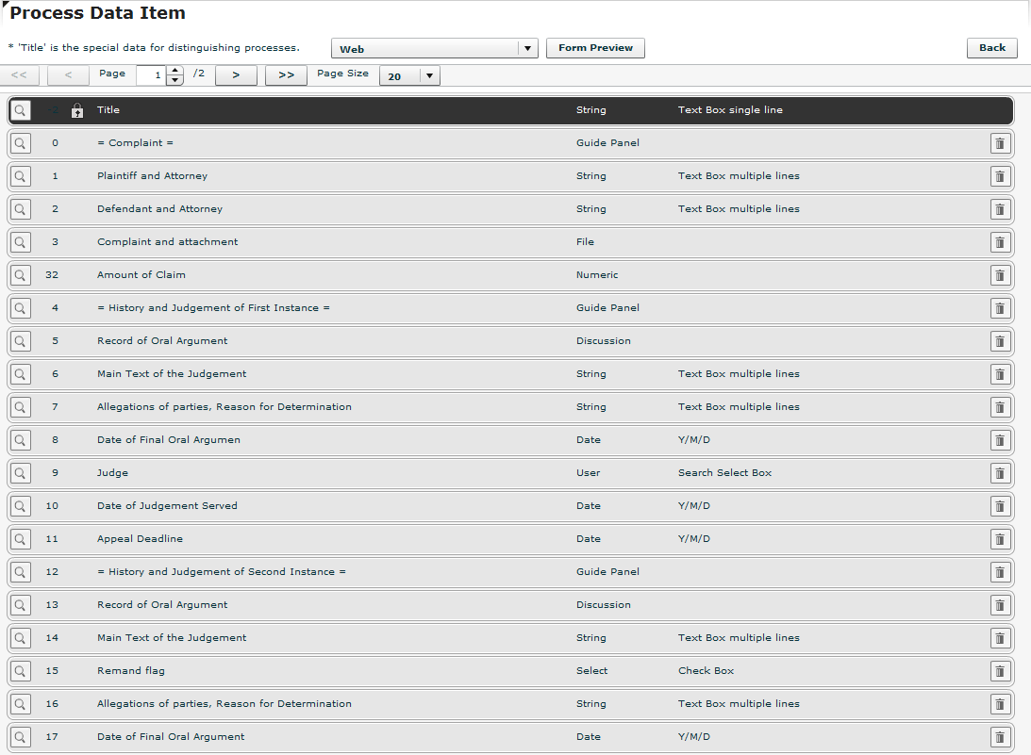
Task: Remove the = Complaint = guide panel
Action: (x=1000, y=143)
